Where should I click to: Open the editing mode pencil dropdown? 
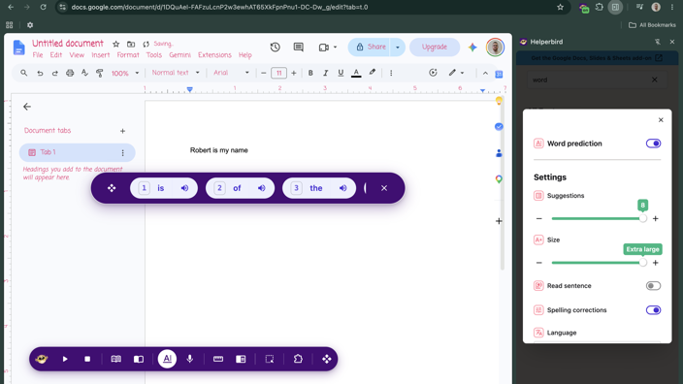tap(456, 73)
